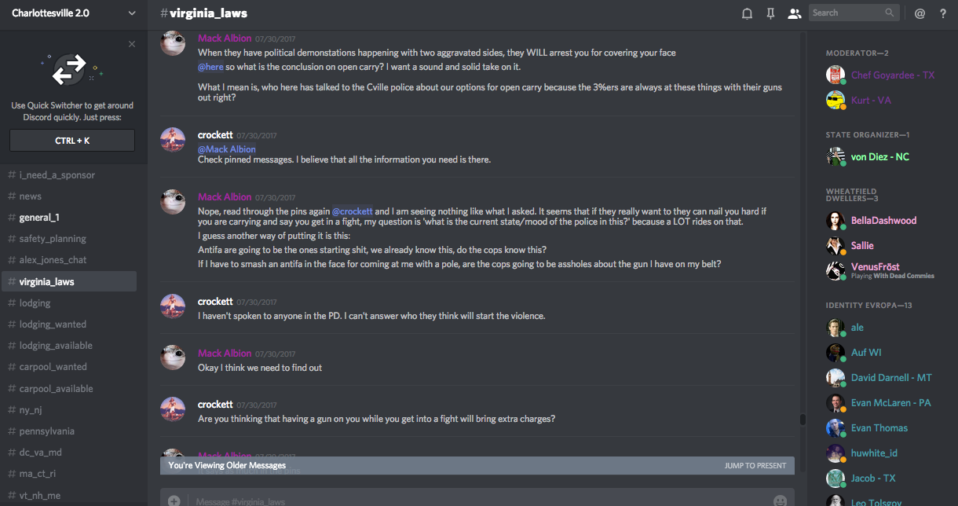Dismiss the Quick Switcher tip

coord(132,44)
